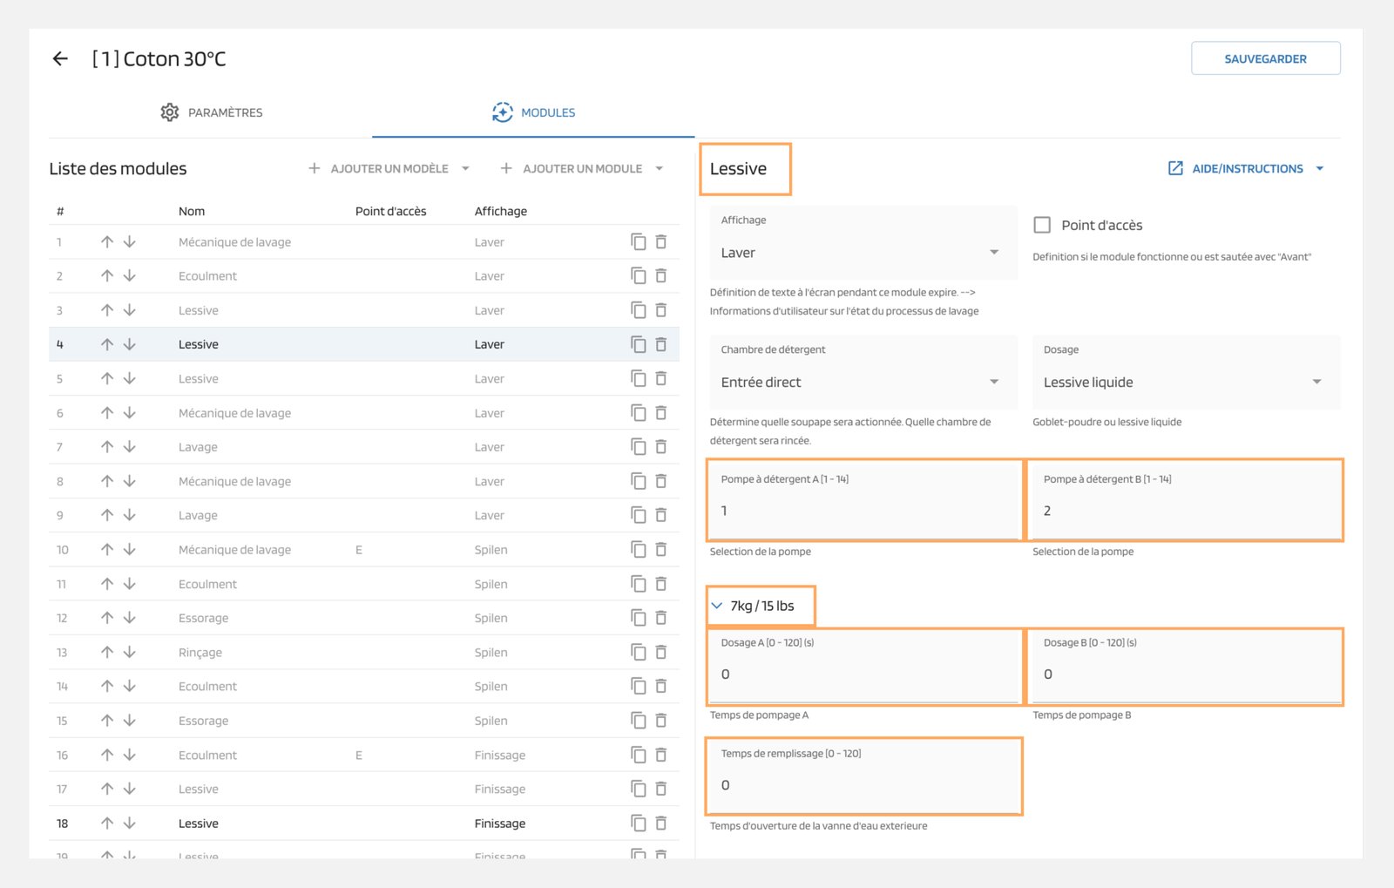Duplicate the Ecoulment module in row 2
1394x888 pixels.
click(x=638, y=275)
